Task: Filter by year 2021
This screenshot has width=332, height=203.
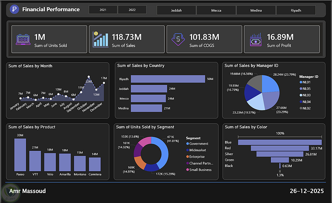Action: coord(103,10)
